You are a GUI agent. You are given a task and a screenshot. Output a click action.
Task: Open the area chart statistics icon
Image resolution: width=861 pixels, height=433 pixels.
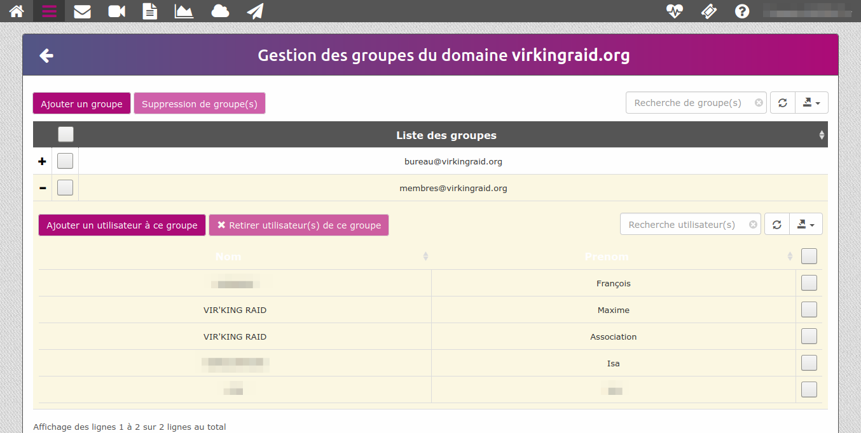click(x=184, y=11)
